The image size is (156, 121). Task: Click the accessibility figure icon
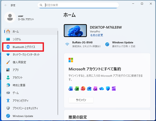tap(8, 100)
